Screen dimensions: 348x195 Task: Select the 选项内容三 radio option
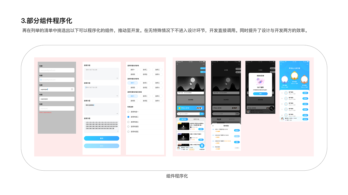[x=128, y=122]
